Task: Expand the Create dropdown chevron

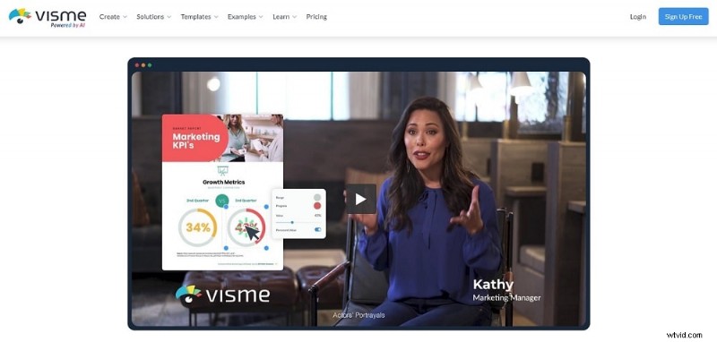Action: click(125, 17)
